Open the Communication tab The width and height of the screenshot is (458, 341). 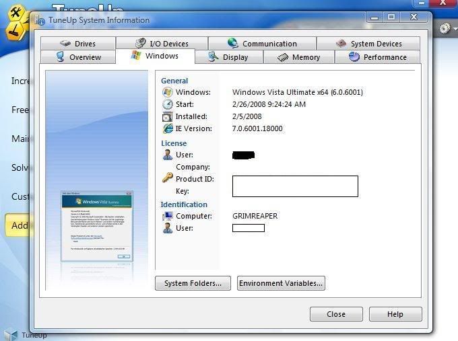pos(262,44)
